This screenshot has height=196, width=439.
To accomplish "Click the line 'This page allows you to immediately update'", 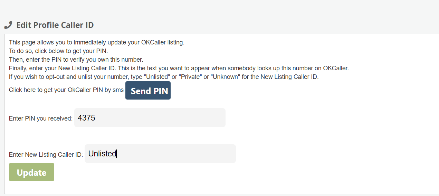I will (97, 43).
